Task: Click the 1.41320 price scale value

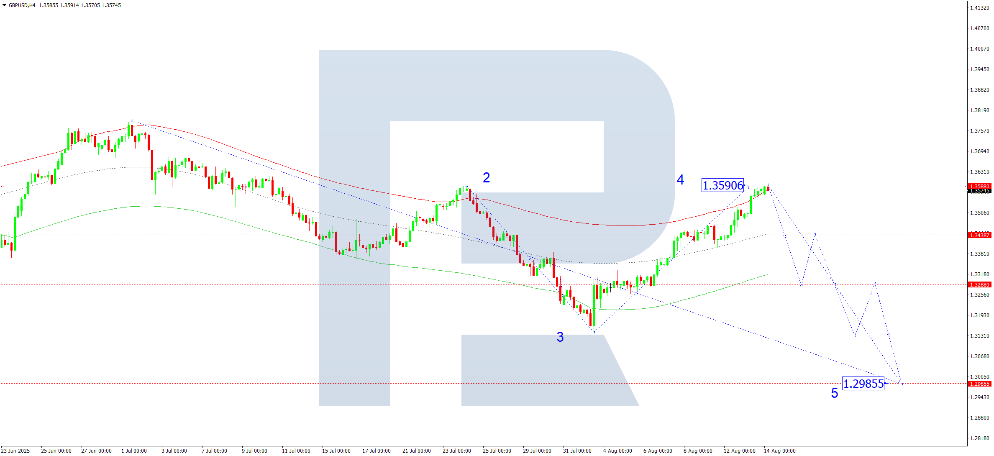Action: tap(979, 8)
